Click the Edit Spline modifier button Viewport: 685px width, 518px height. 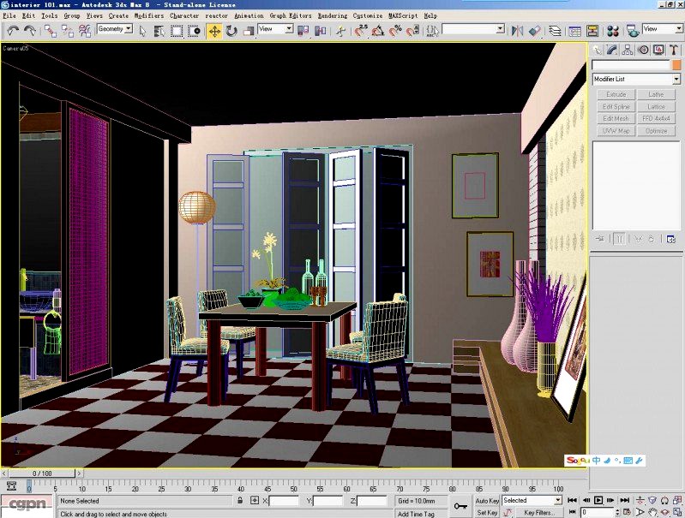(x=616, y=106)
